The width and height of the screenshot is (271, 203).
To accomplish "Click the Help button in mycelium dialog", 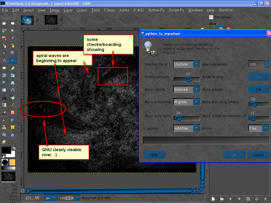I will pos(154,155).
